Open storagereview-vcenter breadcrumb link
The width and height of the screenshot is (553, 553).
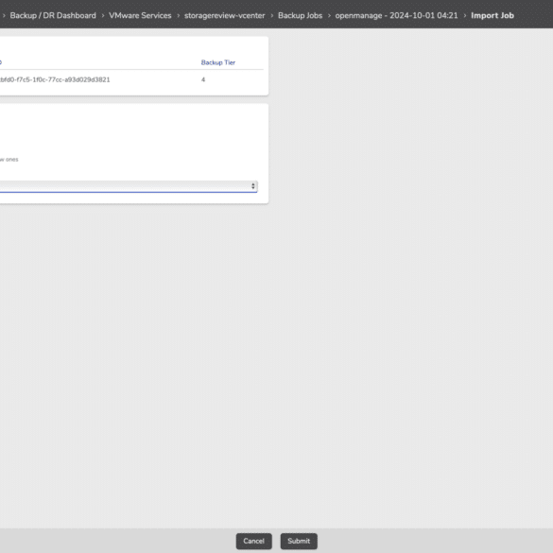pos(225,15)
